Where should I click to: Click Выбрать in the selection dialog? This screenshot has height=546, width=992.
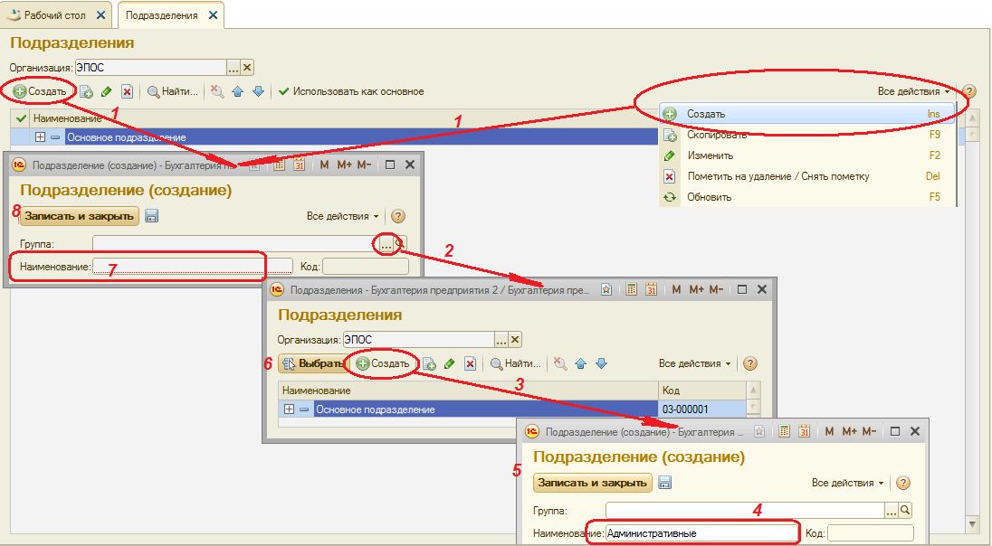coord(313,364)
